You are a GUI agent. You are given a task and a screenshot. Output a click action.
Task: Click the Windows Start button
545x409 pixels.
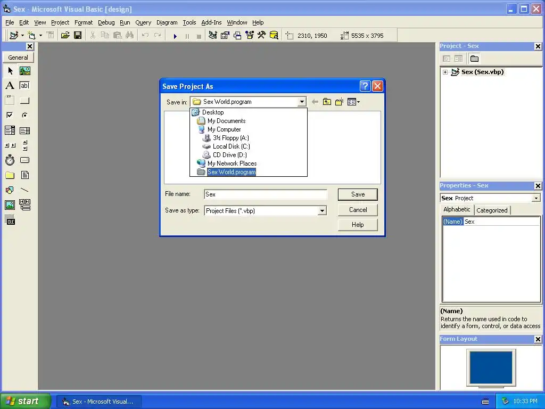pos(26,401)
